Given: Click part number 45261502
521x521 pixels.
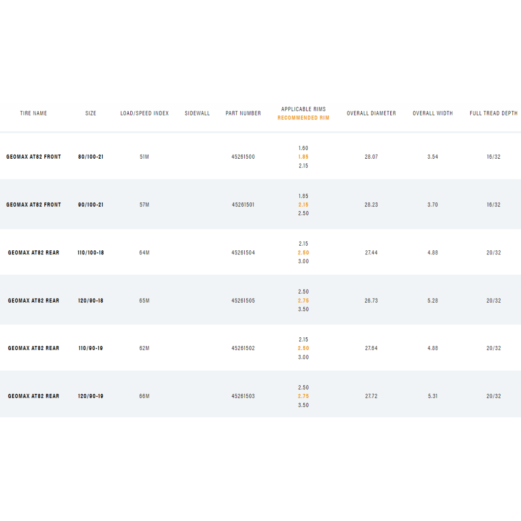Looking at the screenshot, I should tap(243, 349).
